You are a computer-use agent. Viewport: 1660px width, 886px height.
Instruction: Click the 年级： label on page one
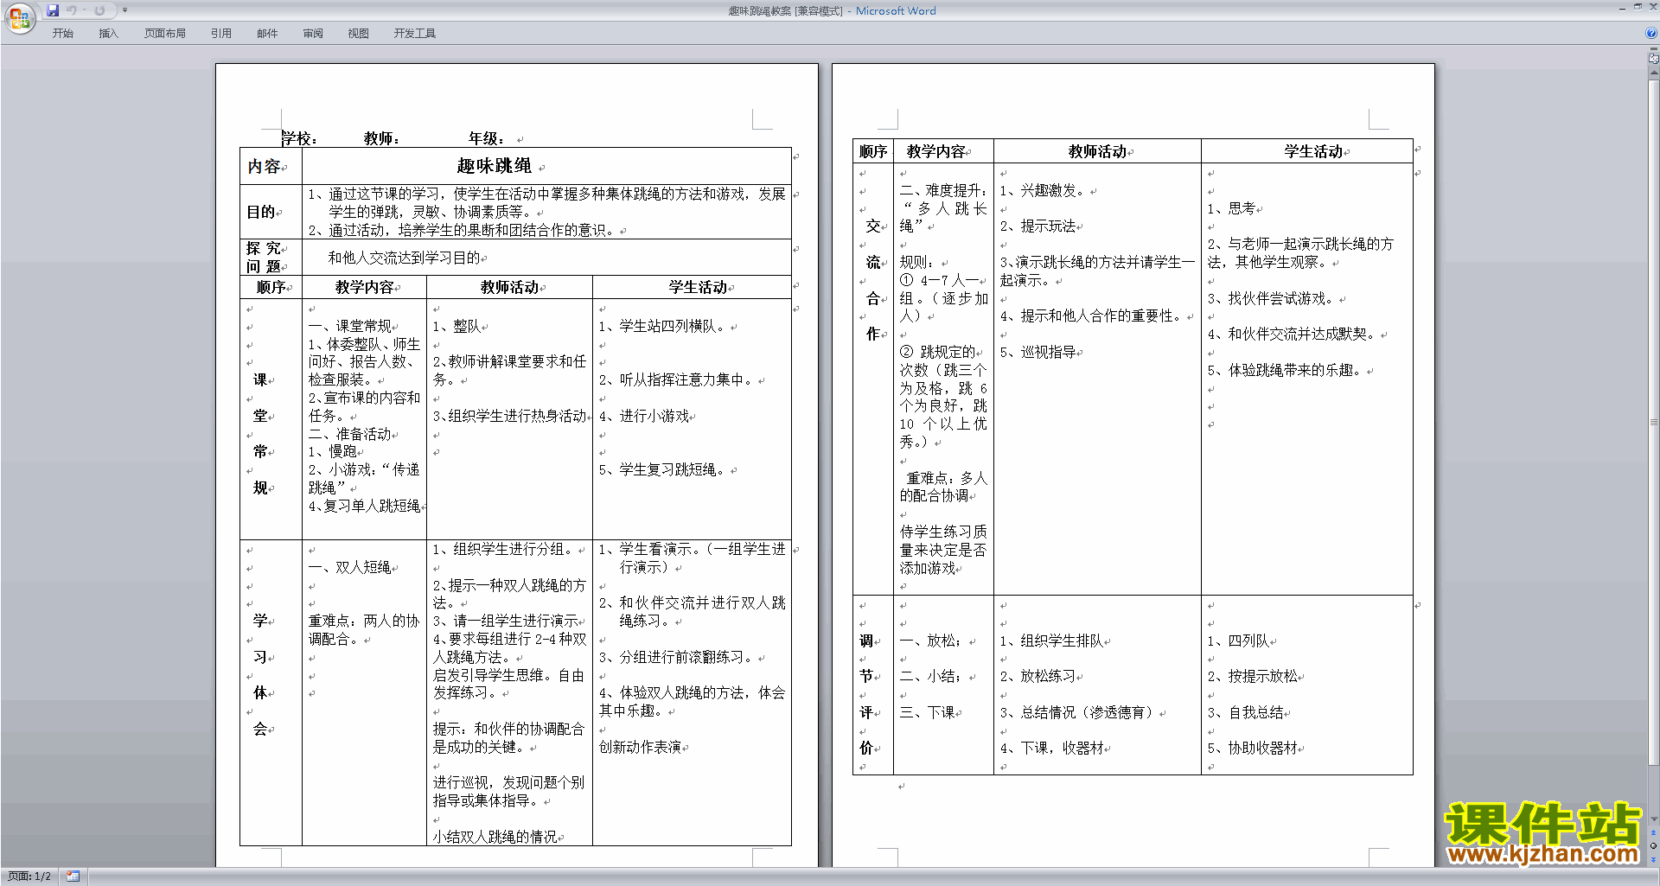488,138
